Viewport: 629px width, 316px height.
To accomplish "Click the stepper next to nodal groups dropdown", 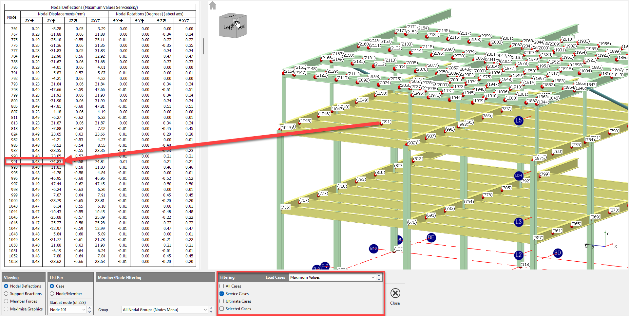I will (x=211, y=310).
